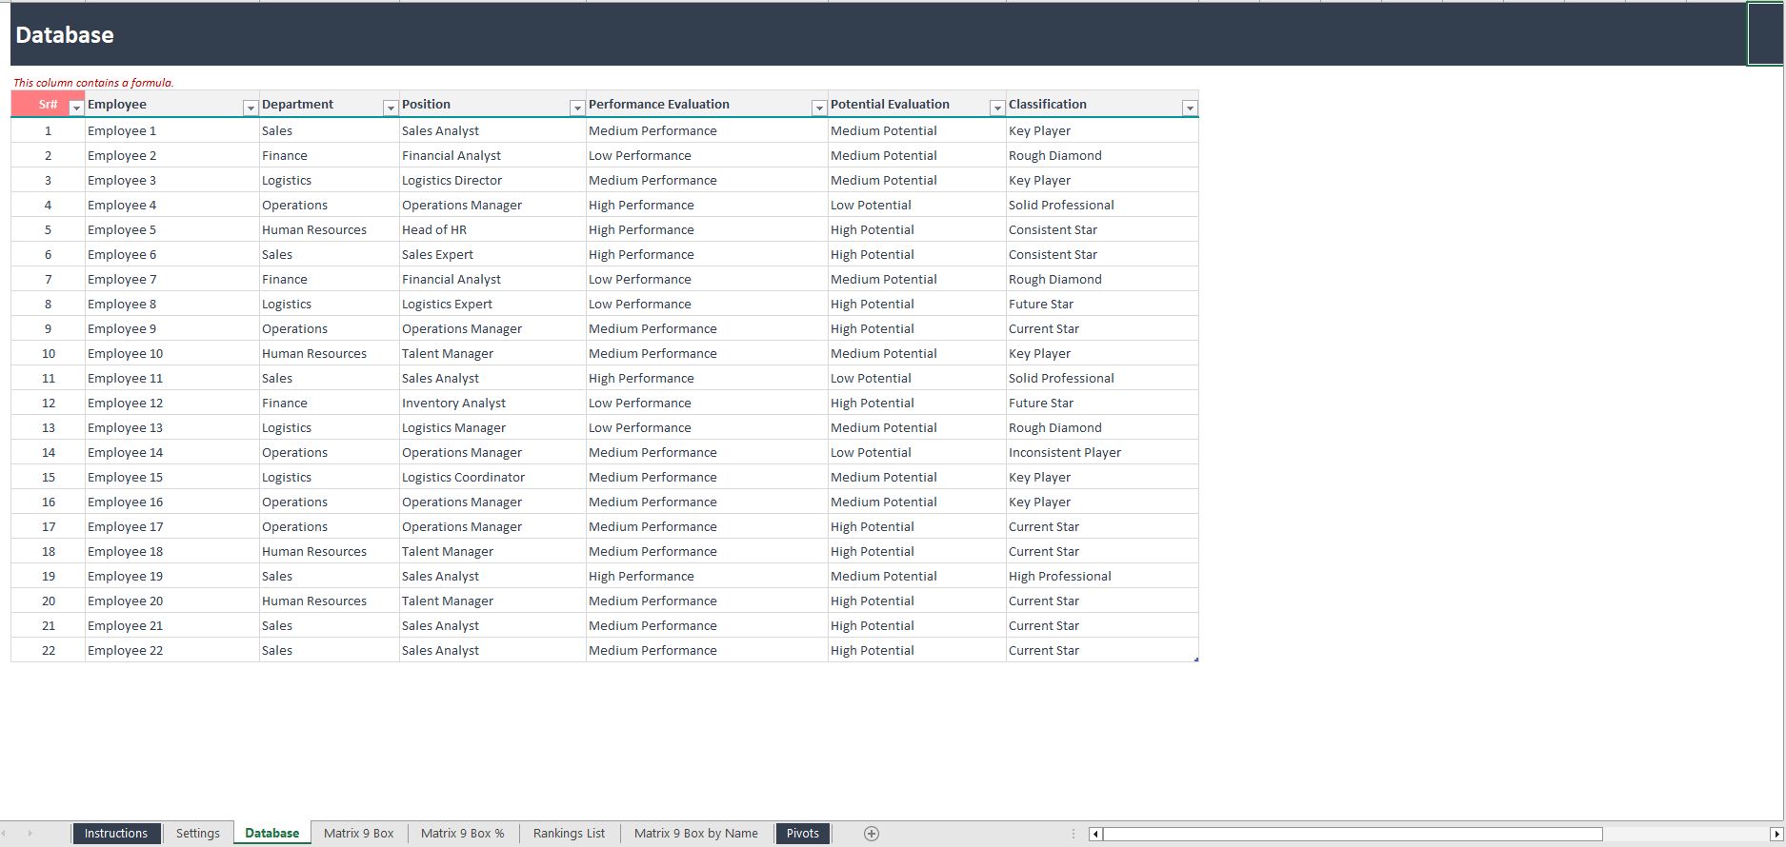Open the Position column filter
The image size is (1786, 847).
pyautogui.click(x=576, y=108)
